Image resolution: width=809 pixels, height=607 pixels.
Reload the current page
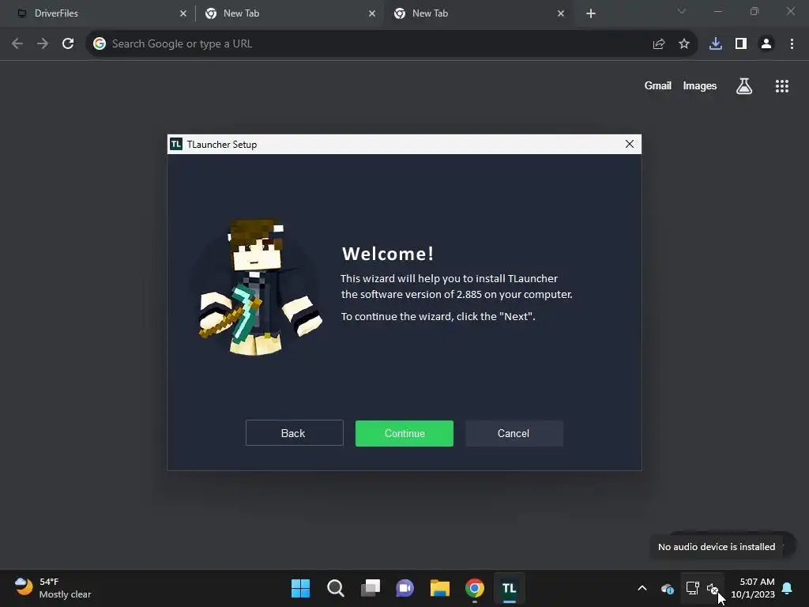point(68,44)
